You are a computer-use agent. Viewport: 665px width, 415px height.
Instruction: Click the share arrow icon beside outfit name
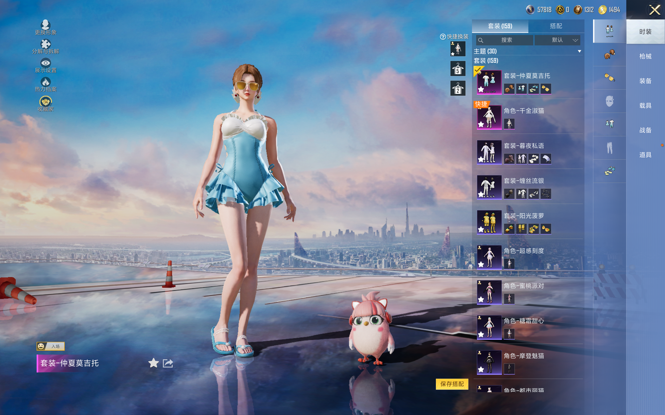coord(168,363)
